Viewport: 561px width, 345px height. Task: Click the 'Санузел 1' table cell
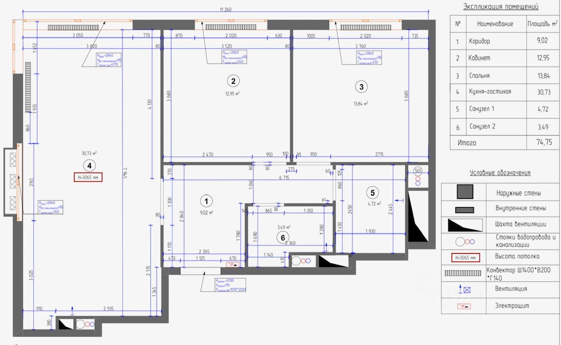pyautogui.click(x=481, y=109)
